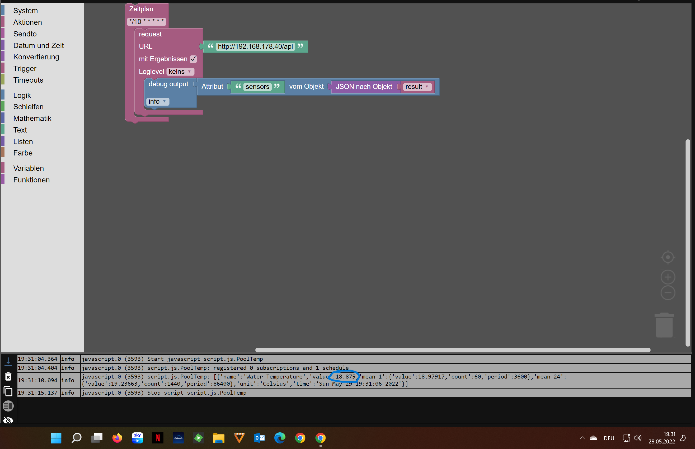Open Firefox from the taskbar
Viewport: 695px width, 449px height.
pos(117,438)
